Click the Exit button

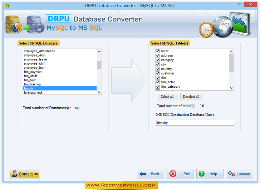(x=180, y=174)
